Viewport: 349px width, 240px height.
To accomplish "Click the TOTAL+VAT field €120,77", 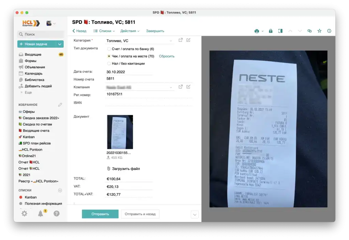I will (x=129, y=194).
